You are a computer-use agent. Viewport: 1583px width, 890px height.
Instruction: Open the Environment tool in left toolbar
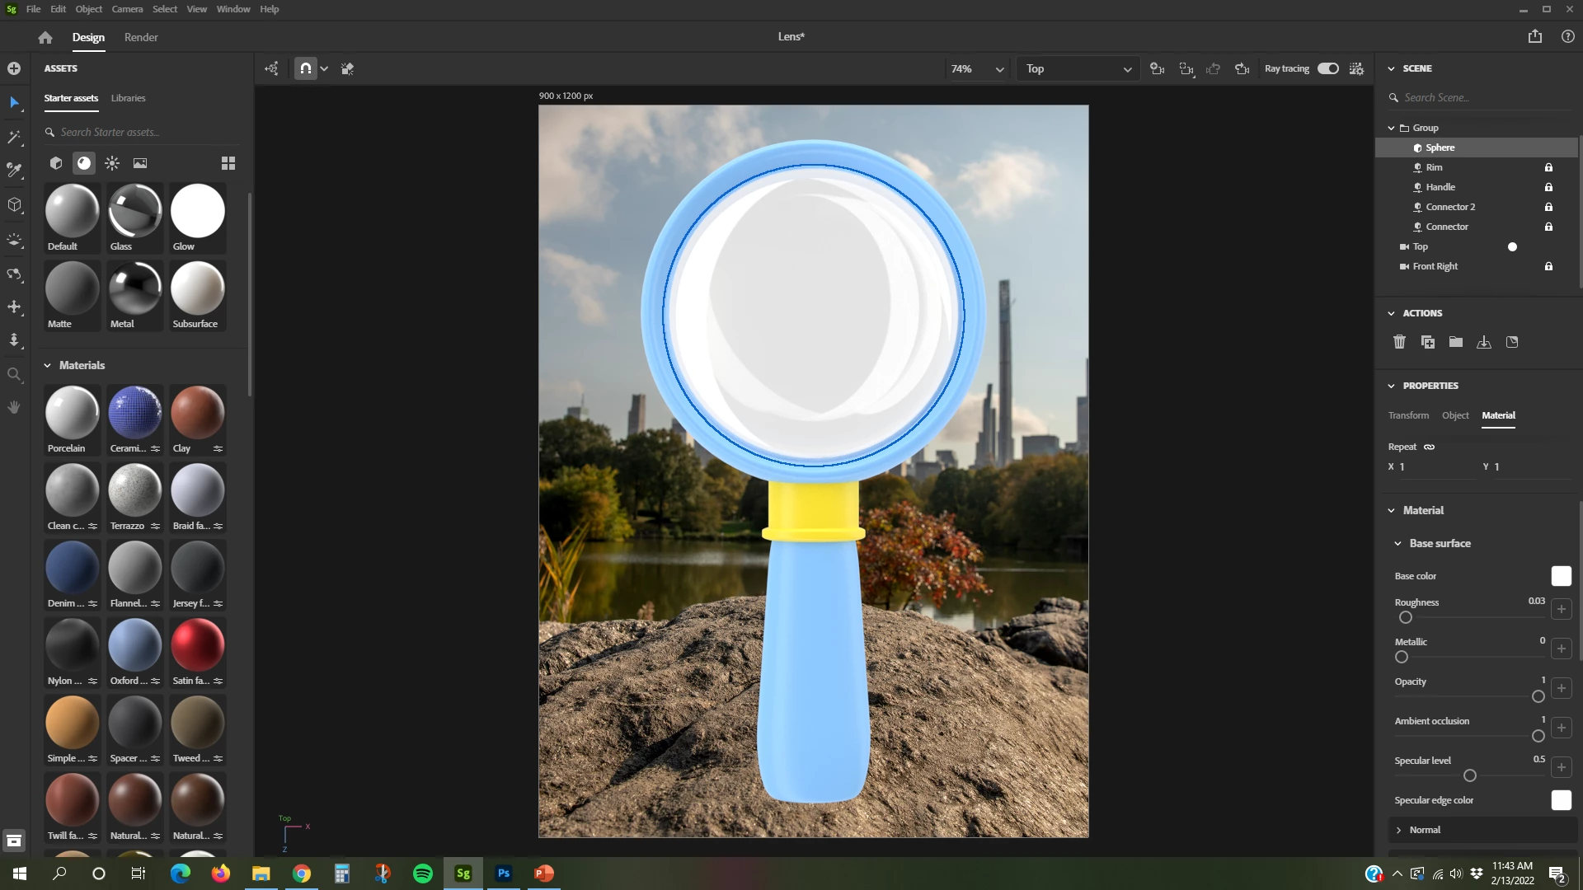pyautogui.click(x=14, y=240)
